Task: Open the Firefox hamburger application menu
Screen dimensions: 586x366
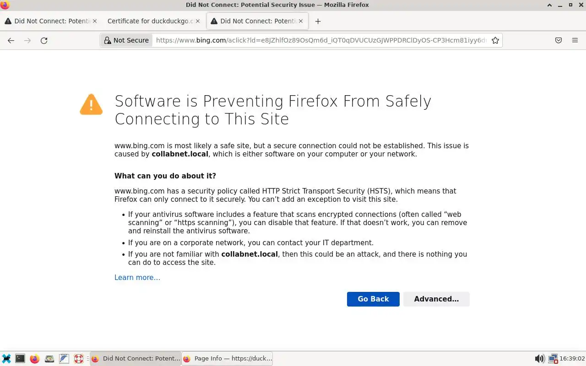Action: 575,40
